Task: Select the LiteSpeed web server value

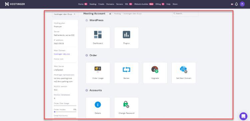Action: [x=58, y=70]
